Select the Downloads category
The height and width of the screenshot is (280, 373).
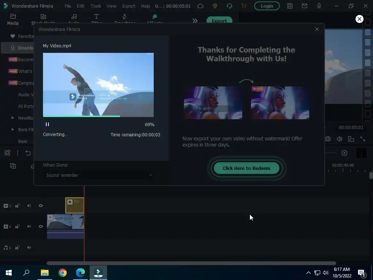pos(17,48)
